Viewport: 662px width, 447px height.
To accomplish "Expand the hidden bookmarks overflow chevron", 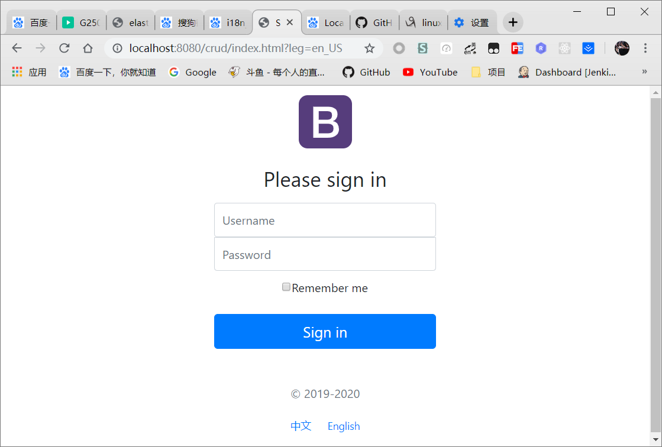I will tap(644, 72).
